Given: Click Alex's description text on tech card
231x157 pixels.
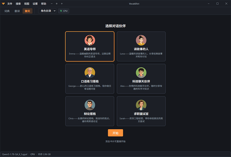Looking at the screenshot, I should pyautogui.click(x=141, y=87).
